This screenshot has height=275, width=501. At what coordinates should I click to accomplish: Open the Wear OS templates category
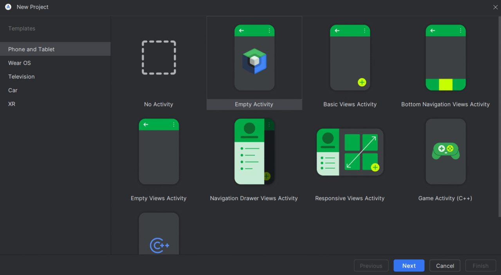pyautogui.click(x=20, y=63)
